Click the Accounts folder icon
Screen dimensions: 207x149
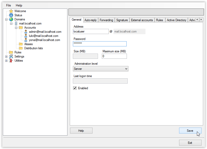pos(21,28)
